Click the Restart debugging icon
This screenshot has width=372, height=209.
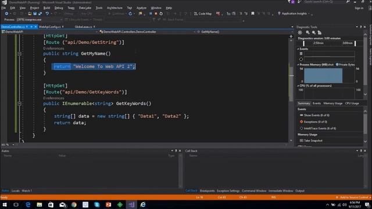pos(161,13)
